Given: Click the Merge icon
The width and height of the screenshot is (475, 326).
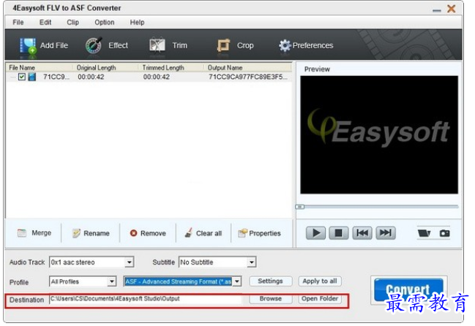Looking at the screenshot, I should coord(22,233).
